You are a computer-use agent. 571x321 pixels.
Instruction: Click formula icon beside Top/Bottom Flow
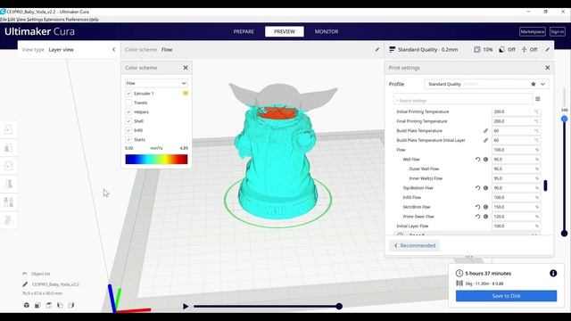(485, 188)
